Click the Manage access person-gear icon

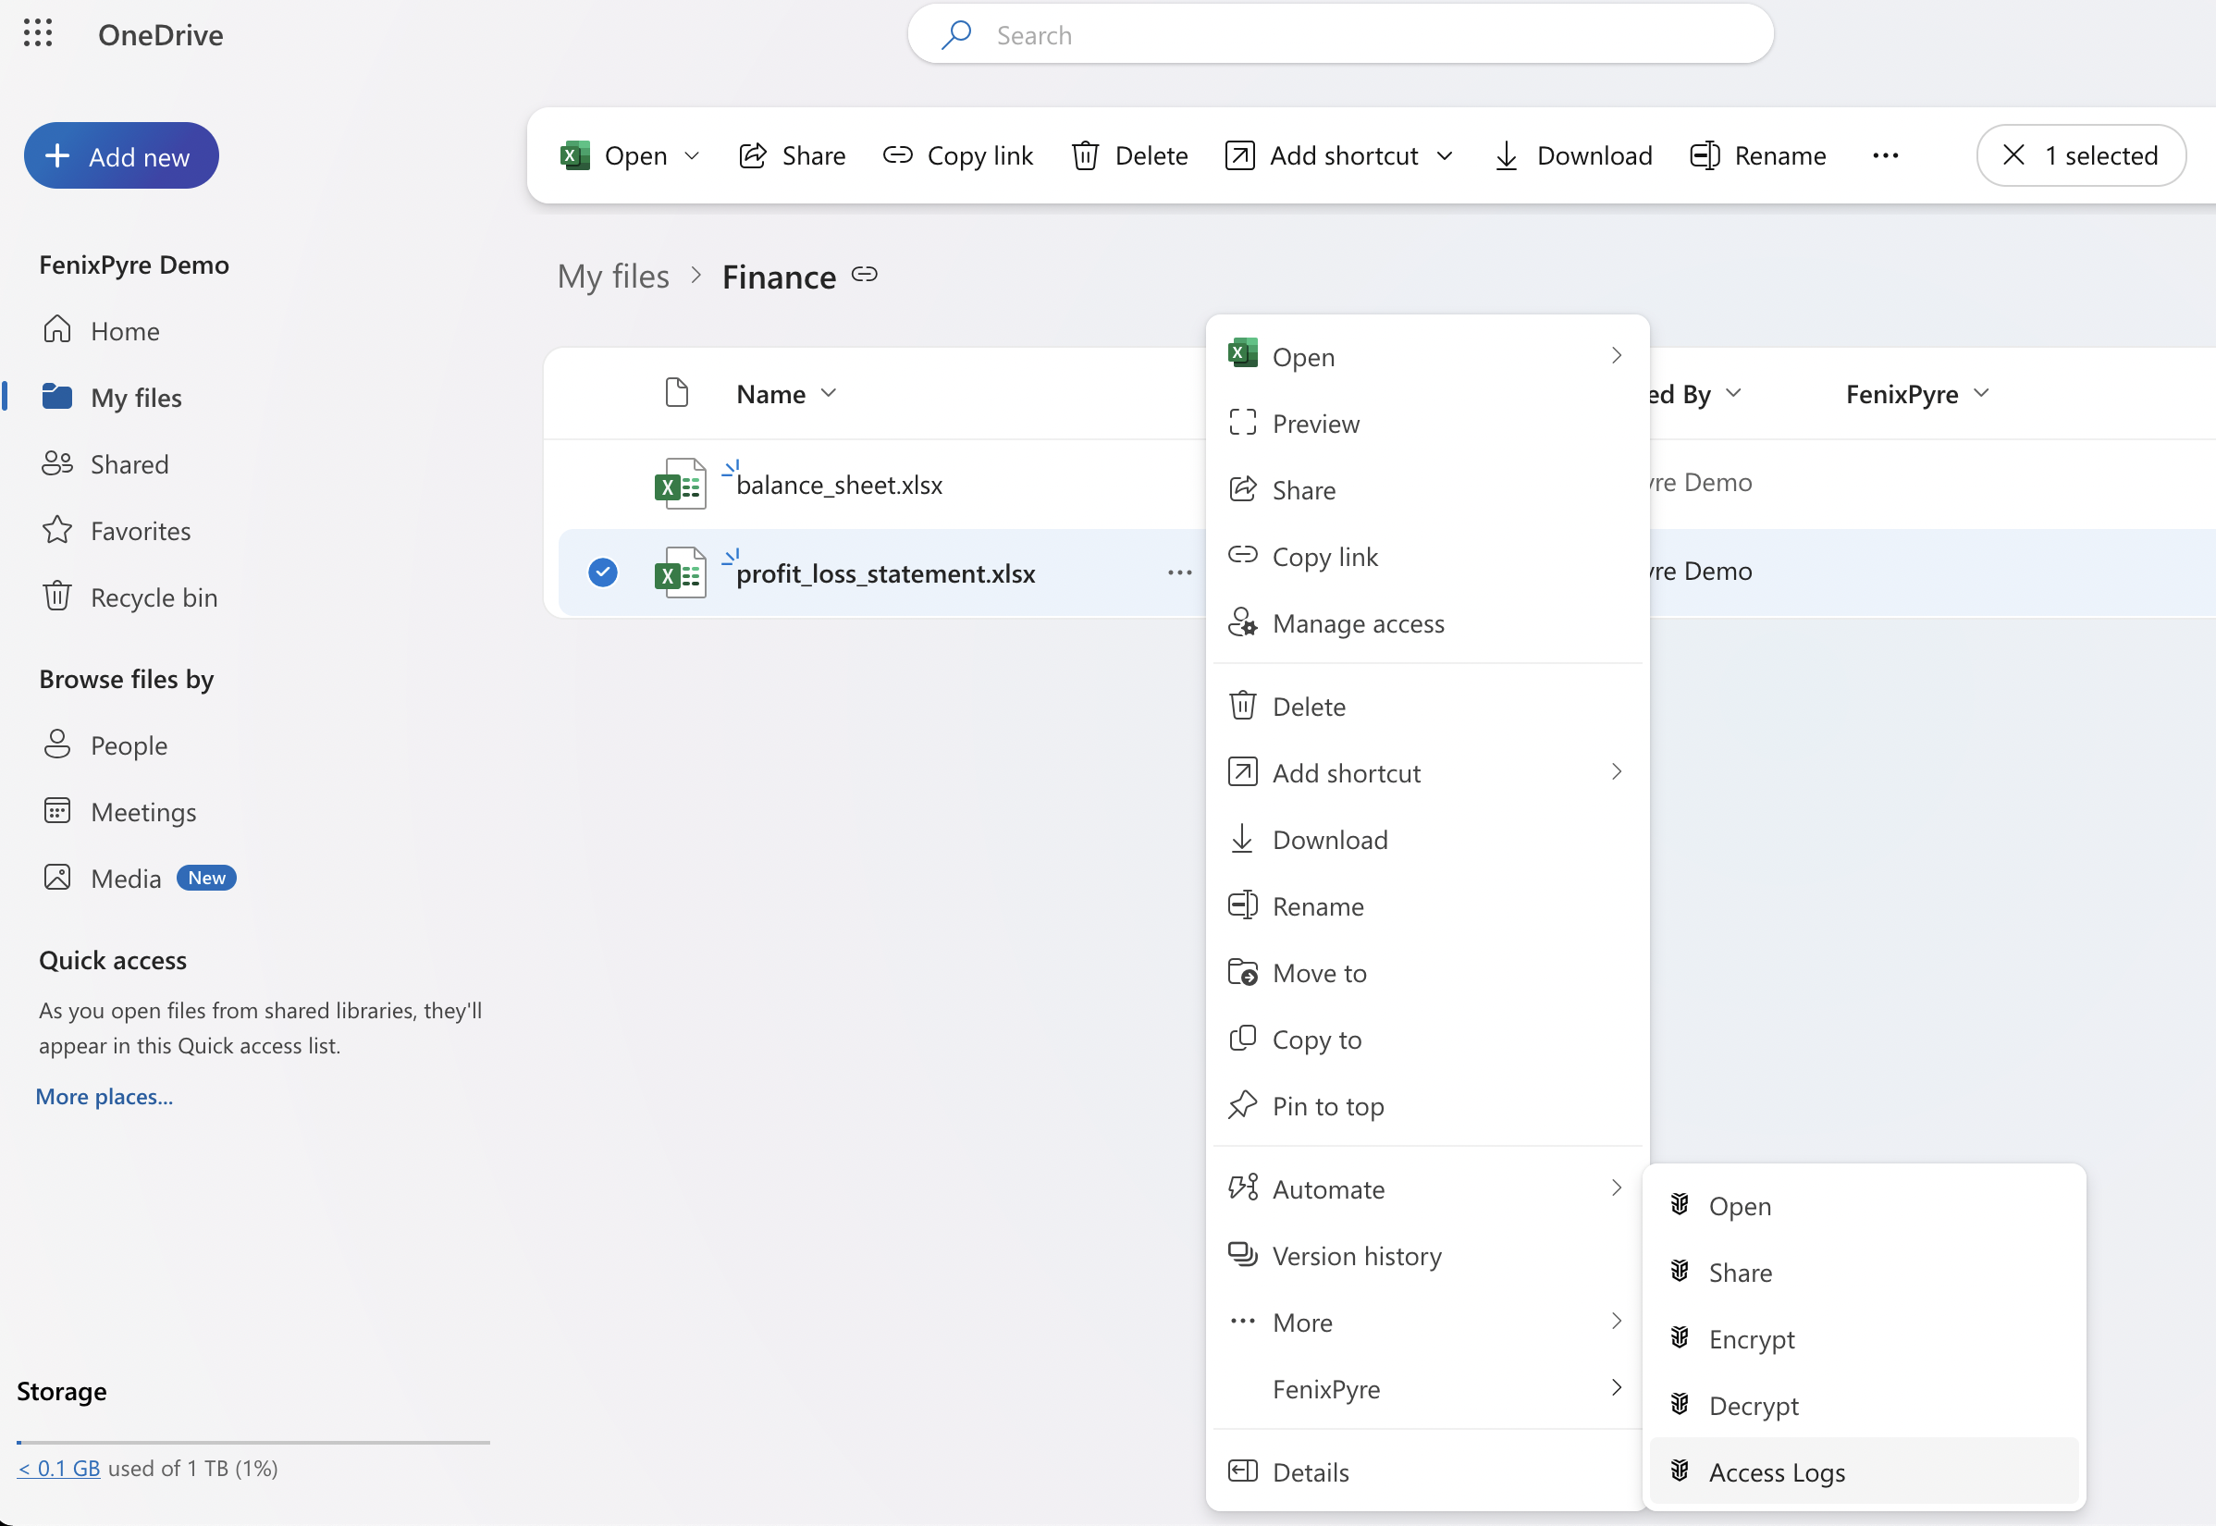(1243, 622)
